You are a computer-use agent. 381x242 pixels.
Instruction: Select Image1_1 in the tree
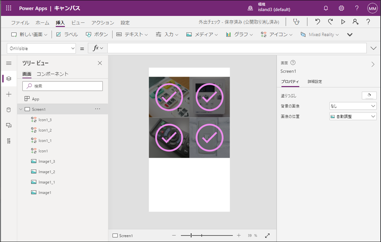47,182
